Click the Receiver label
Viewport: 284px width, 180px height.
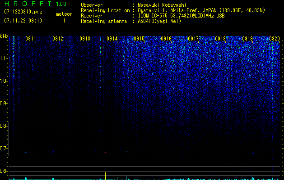click(92, 16)
